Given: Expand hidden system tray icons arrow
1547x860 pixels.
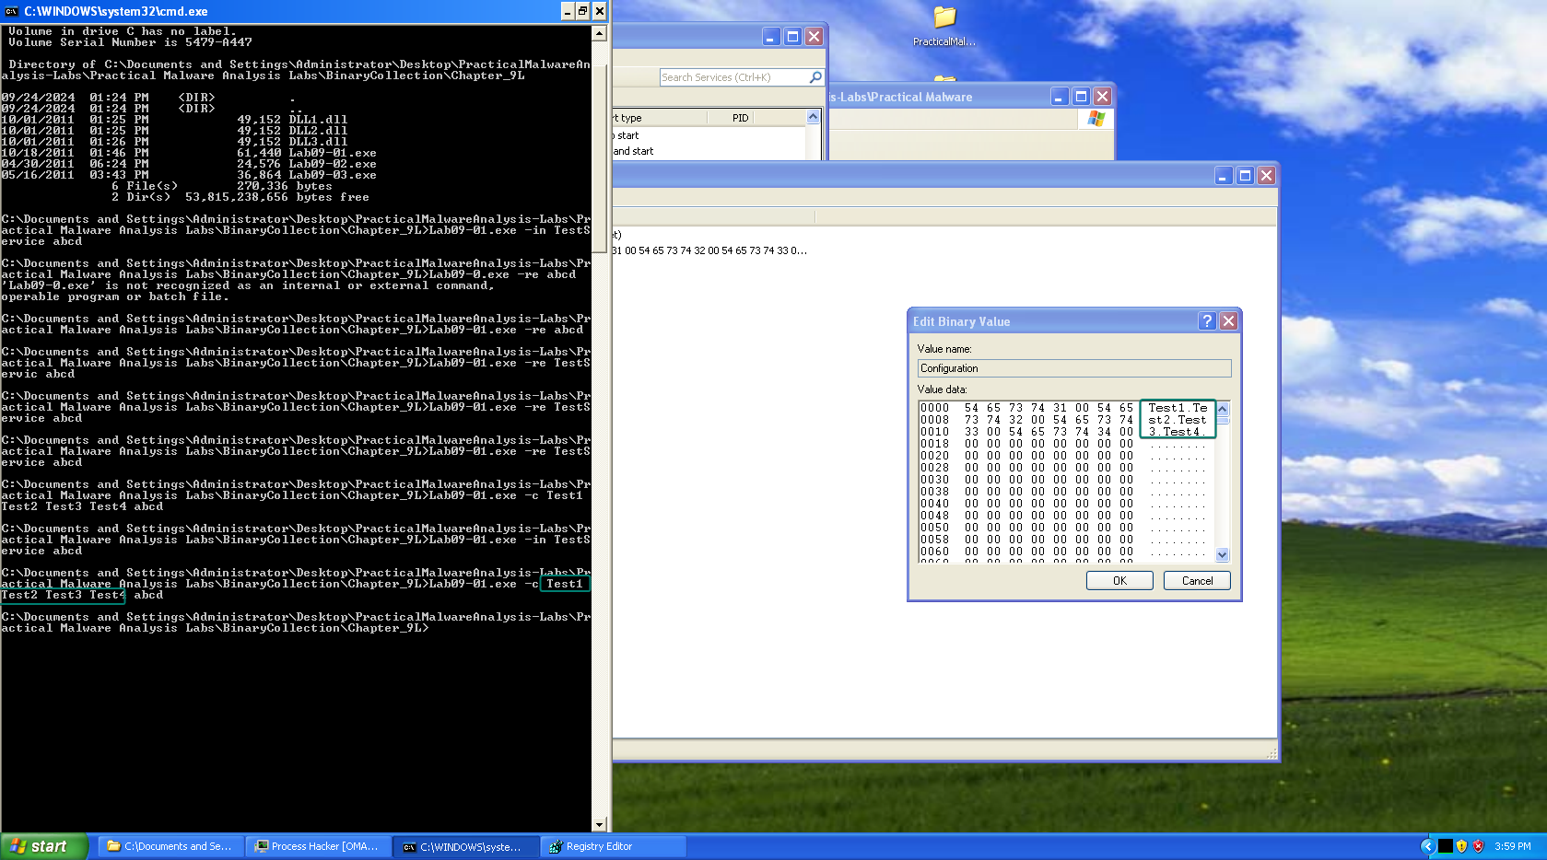Looking at the screenshot, I should (1427, 846).
